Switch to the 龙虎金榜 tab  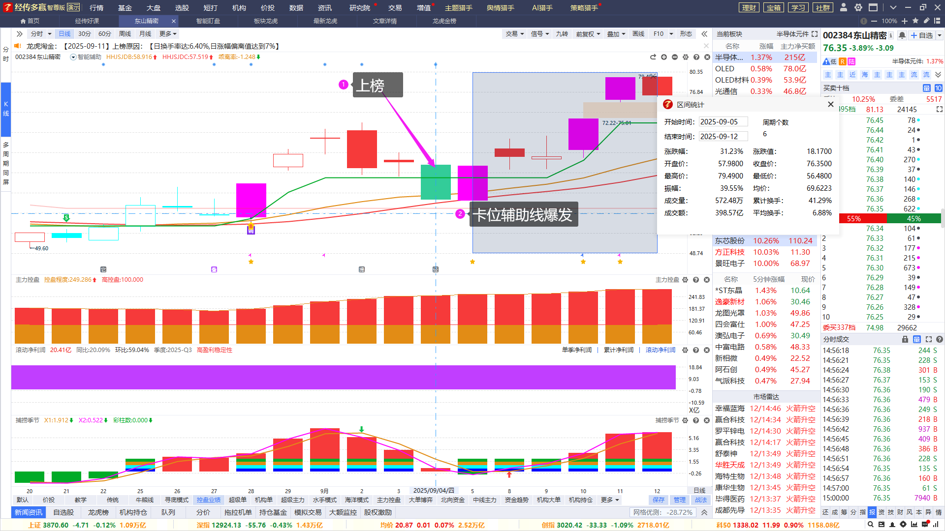444,21
